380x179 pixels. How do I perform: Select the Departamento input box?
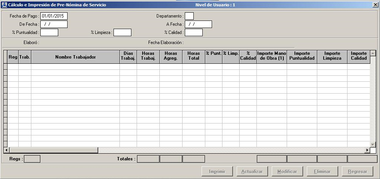point(189,16)
